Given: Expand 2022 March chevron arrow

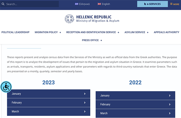Looking at the screenshot, I should [x=170, y=113].
